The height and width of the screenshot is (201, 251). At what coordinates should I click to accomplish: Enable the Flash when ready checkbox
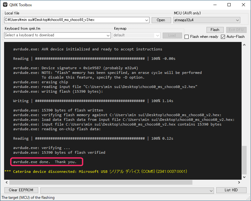click(187, 37)
